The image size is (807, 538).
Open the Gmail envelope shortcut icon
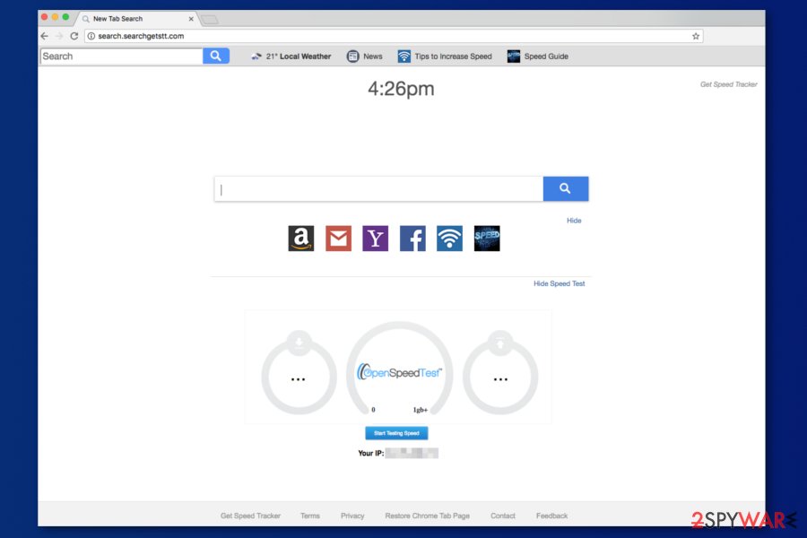(338, 239)
